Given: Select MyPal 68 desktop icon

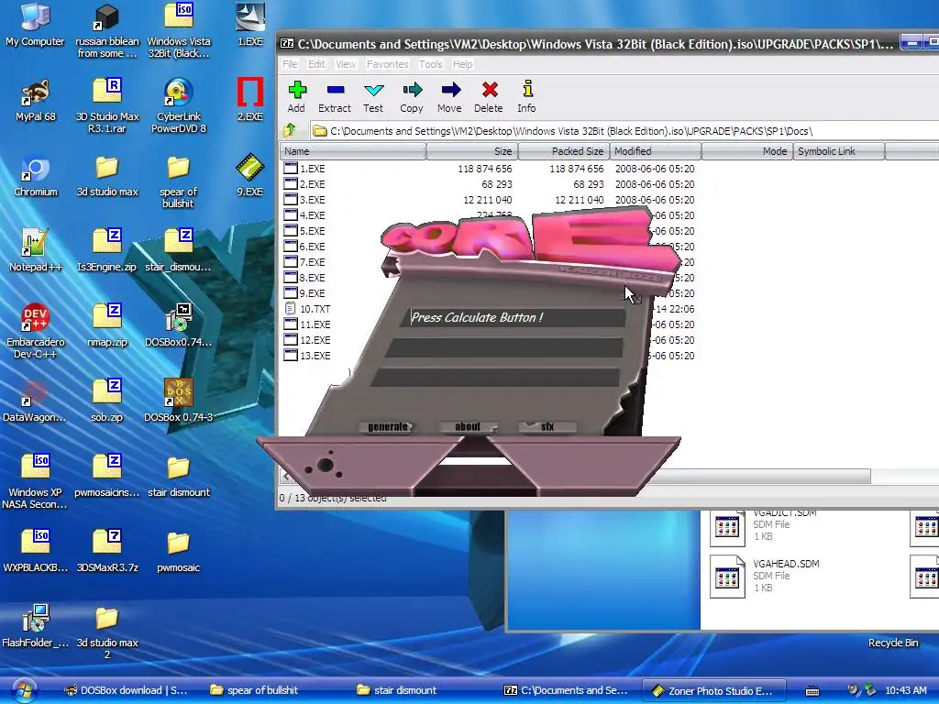Looking at the screenshot, I should pyautogui.click(x=35, y=99).
